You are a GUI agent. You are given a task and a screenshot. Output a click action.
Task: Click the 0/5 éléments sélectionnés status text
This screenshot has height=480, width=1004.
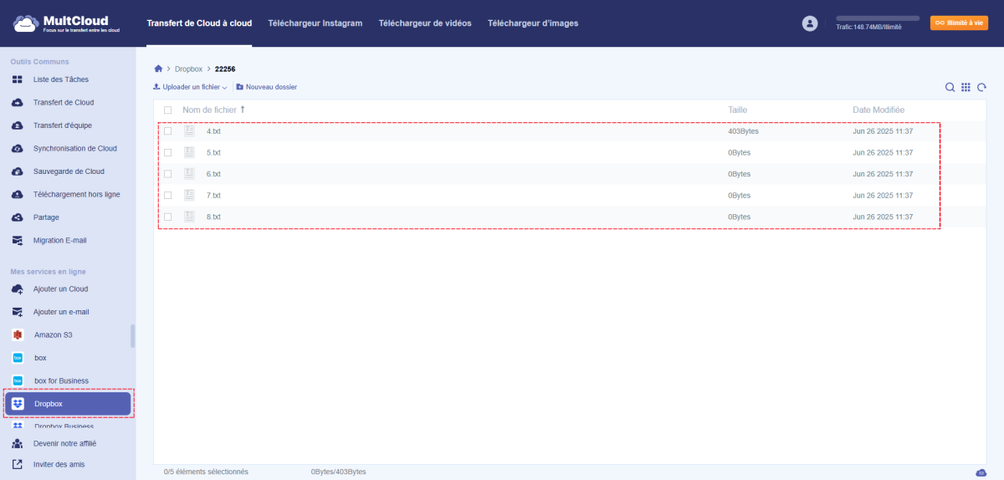[206, 472]
